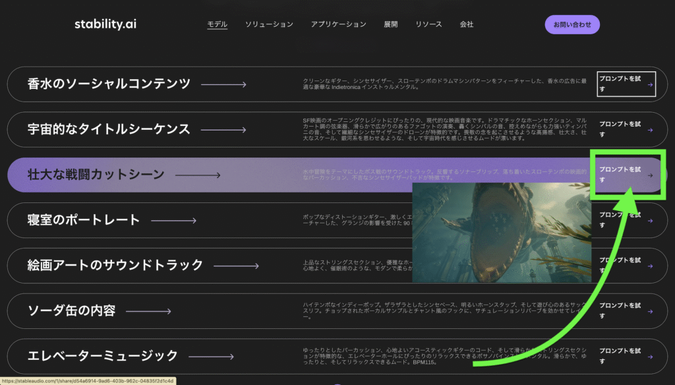This screenshot has height=385, width=675.
Task: Click the お問い合わせ button
Action: tap(572, 24)
